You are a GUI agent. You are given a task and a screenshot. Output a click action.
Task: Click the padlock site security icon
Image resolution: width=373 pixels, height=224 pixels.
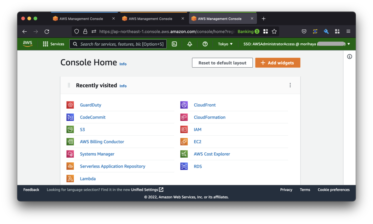click(x=85, y=31)
